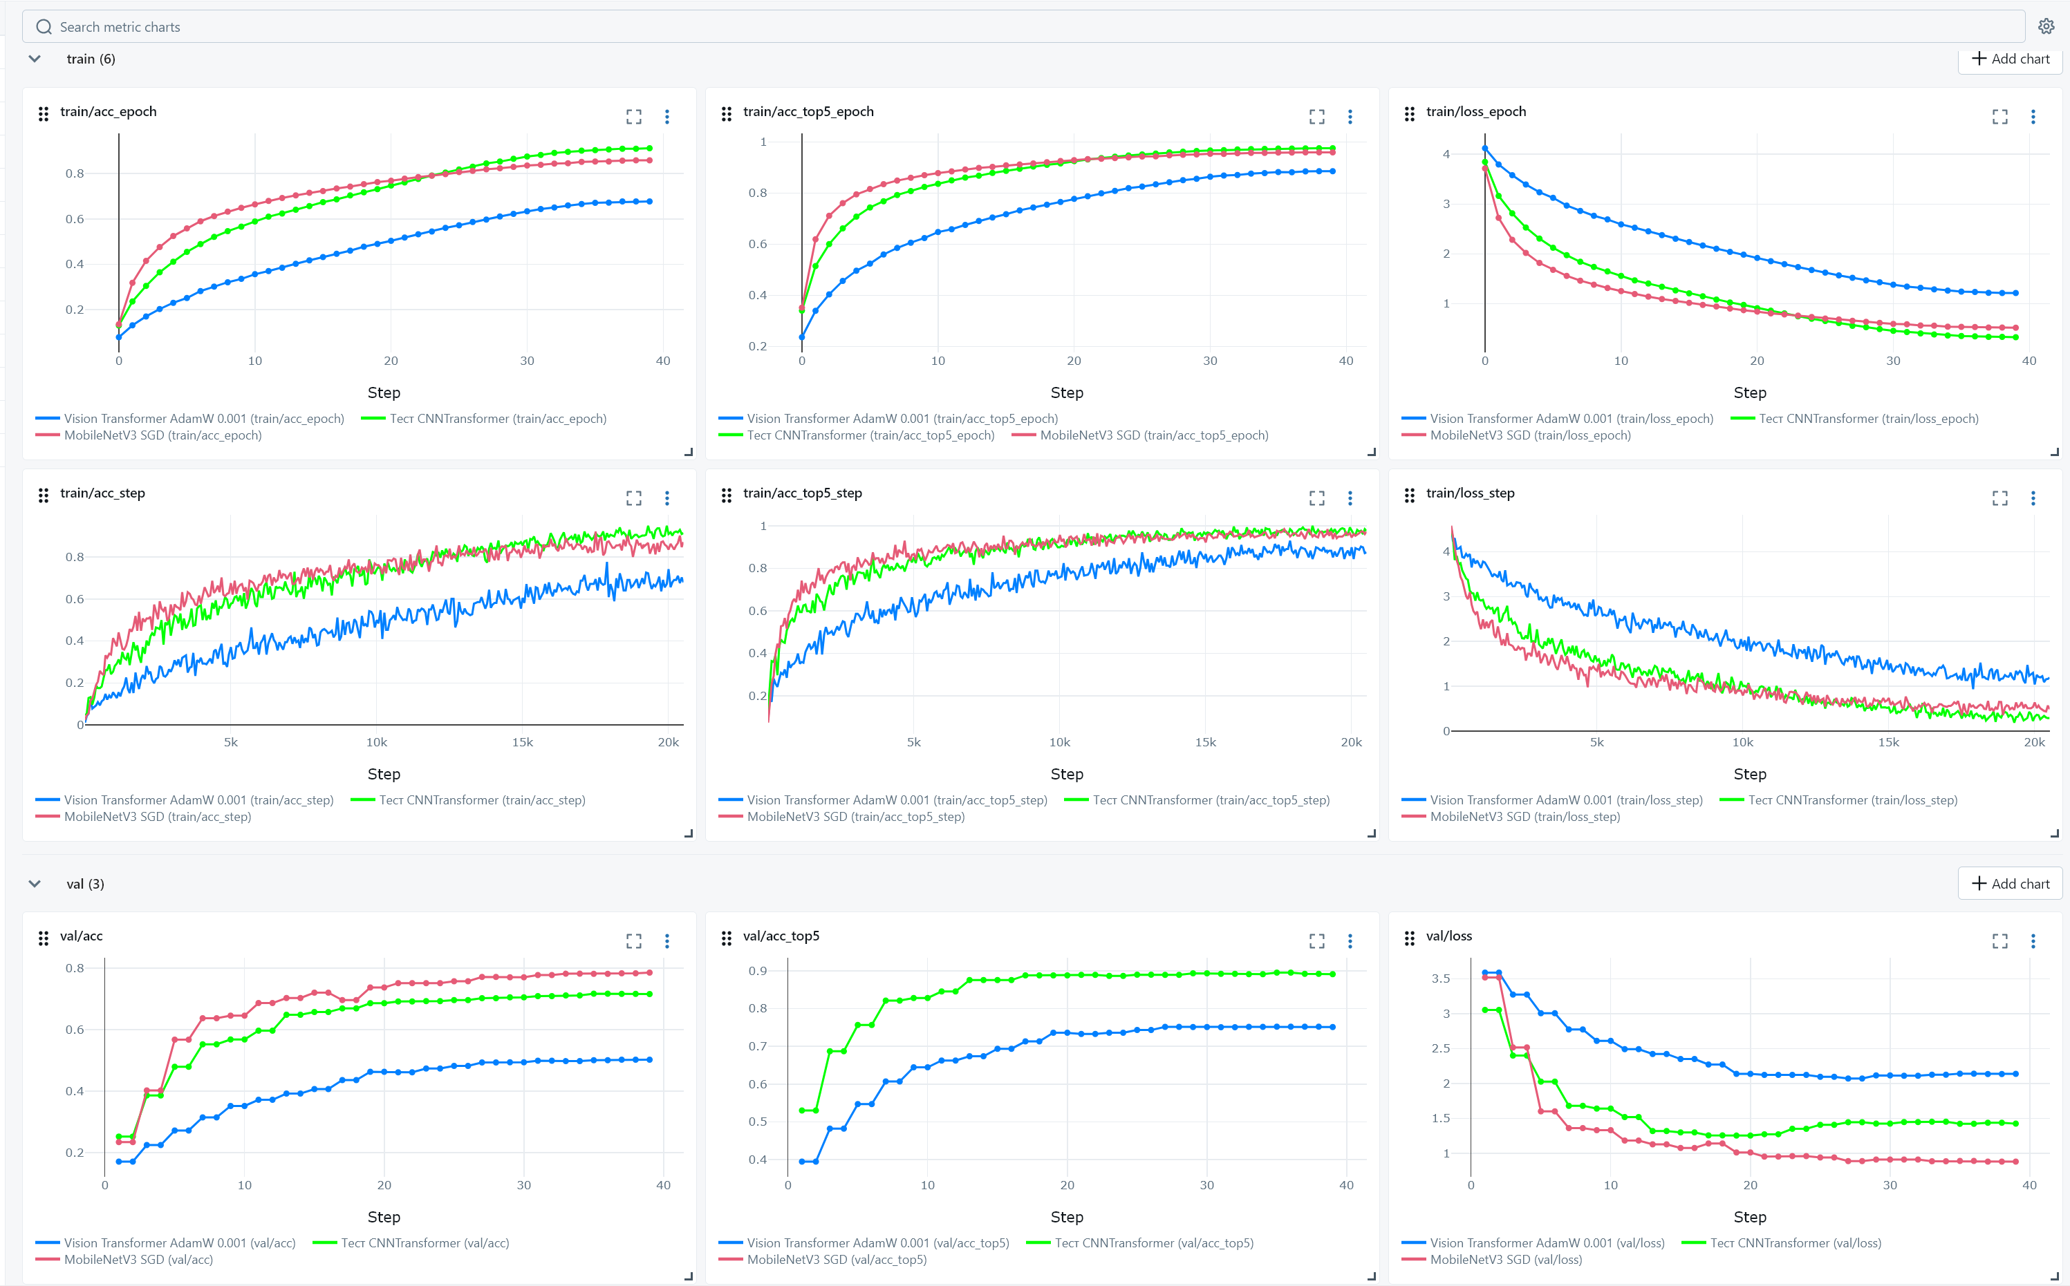Grab the drag handle of train/acc_step chart
The width and height of the screenshot is (2070, 1286).
(44, 495)
